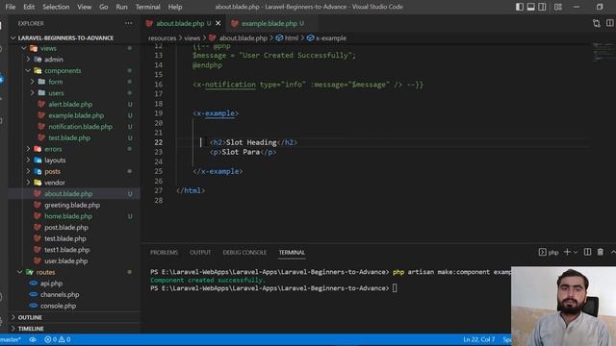The width and height of the screenshot is (616, 346).
Task: Open home.blade.php file
Action: 68,216
